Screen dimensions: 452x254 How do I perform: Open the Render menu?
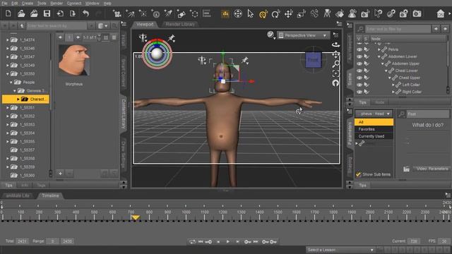[x=56, y=4]
